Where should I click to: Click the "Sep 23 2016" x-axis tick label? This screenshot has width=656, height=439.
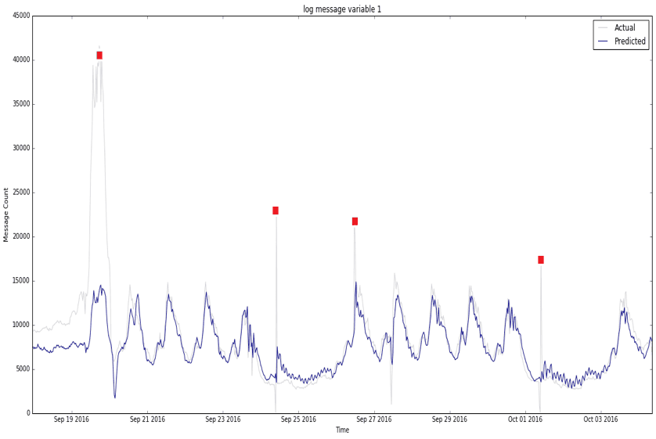[x=222, y=419]
